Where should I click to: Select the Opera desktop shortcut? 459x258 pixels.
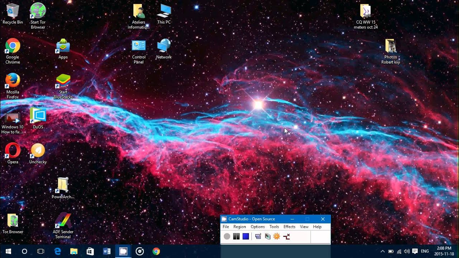[x=13, y=154]
